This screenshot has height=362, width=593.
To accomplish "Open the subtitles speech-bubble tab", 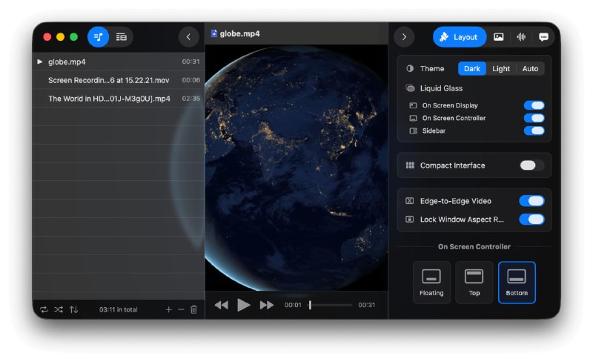I will pyautogui.click(x=543, y=37).
